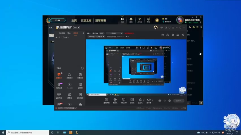
Task: Open the message icon in Huya title bar
Action: [x=161, y=28]
